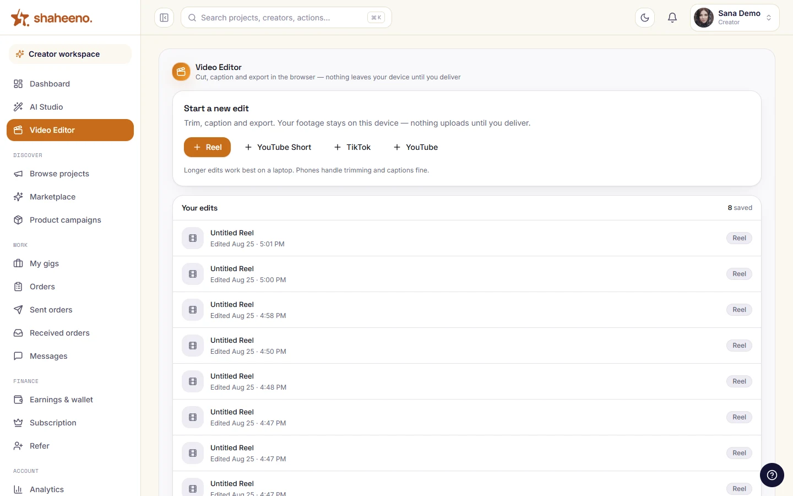Open the help question mark button
The height and width of the screenshot is (496, 793).
pyautogui.click(x=772, y=475)
